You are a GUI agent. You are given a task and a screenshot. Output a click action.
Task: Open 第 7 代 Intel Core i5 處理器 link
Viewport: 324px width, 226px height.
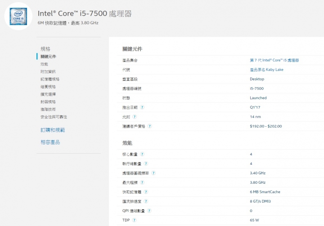(x=274, y=60)
